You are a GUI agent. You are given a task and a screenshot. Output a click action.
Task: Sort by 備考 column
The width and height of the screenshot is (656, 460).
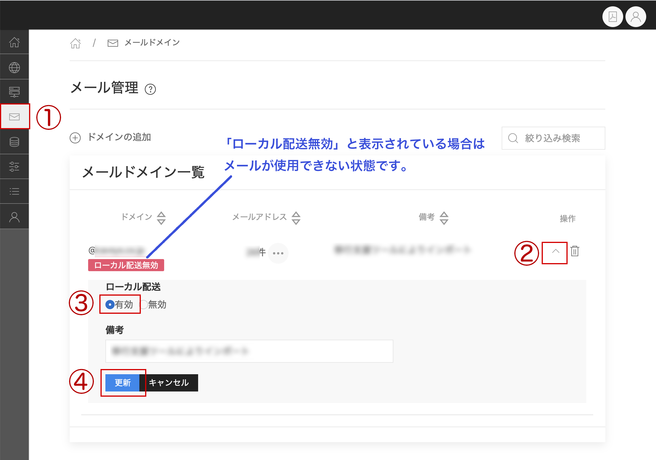(444, 218)
